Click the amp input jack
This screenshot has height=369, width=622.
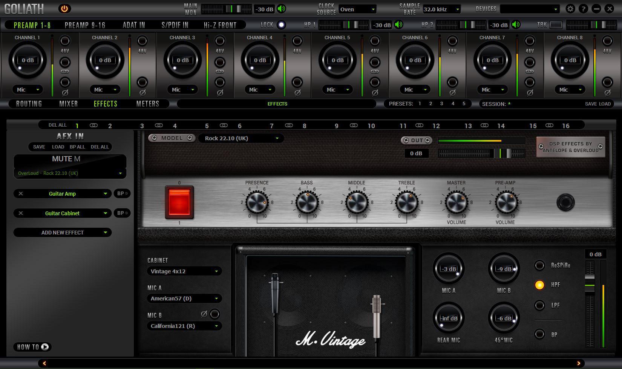[565, 203]
